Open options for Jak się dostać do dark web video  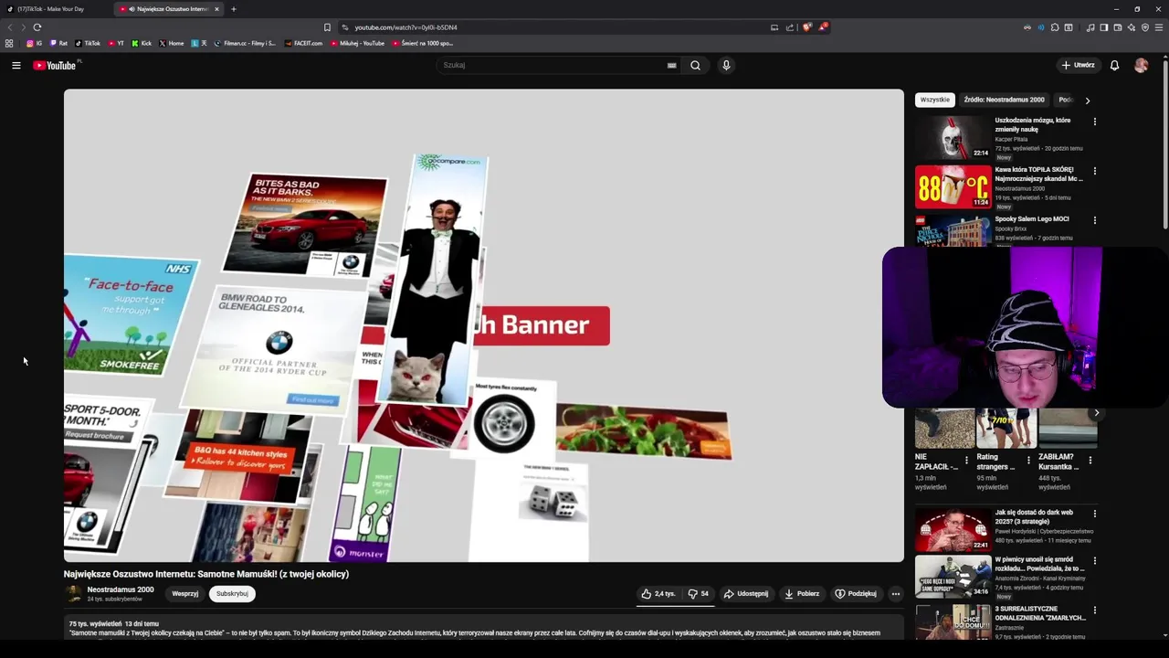(x=1094, y=514)
